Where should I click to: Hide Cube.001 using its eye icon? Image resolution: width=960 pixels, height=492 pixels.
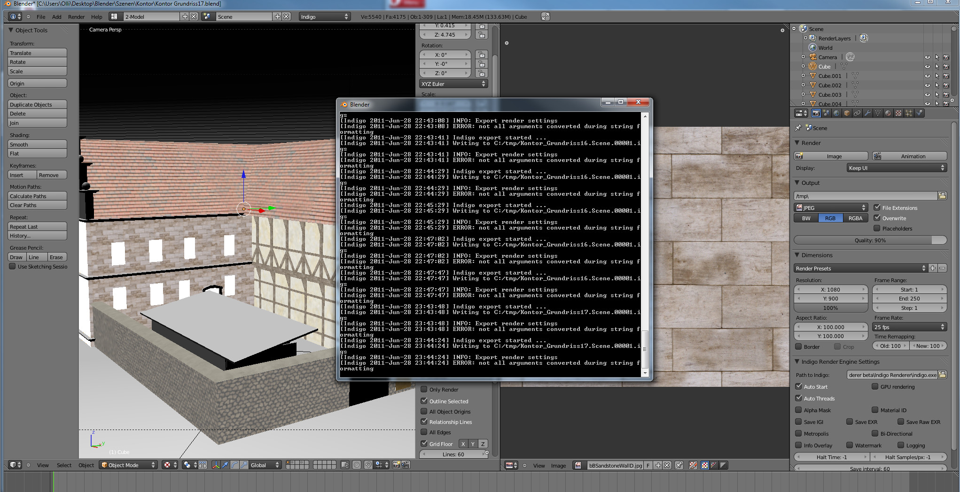(x=927, y=76)
